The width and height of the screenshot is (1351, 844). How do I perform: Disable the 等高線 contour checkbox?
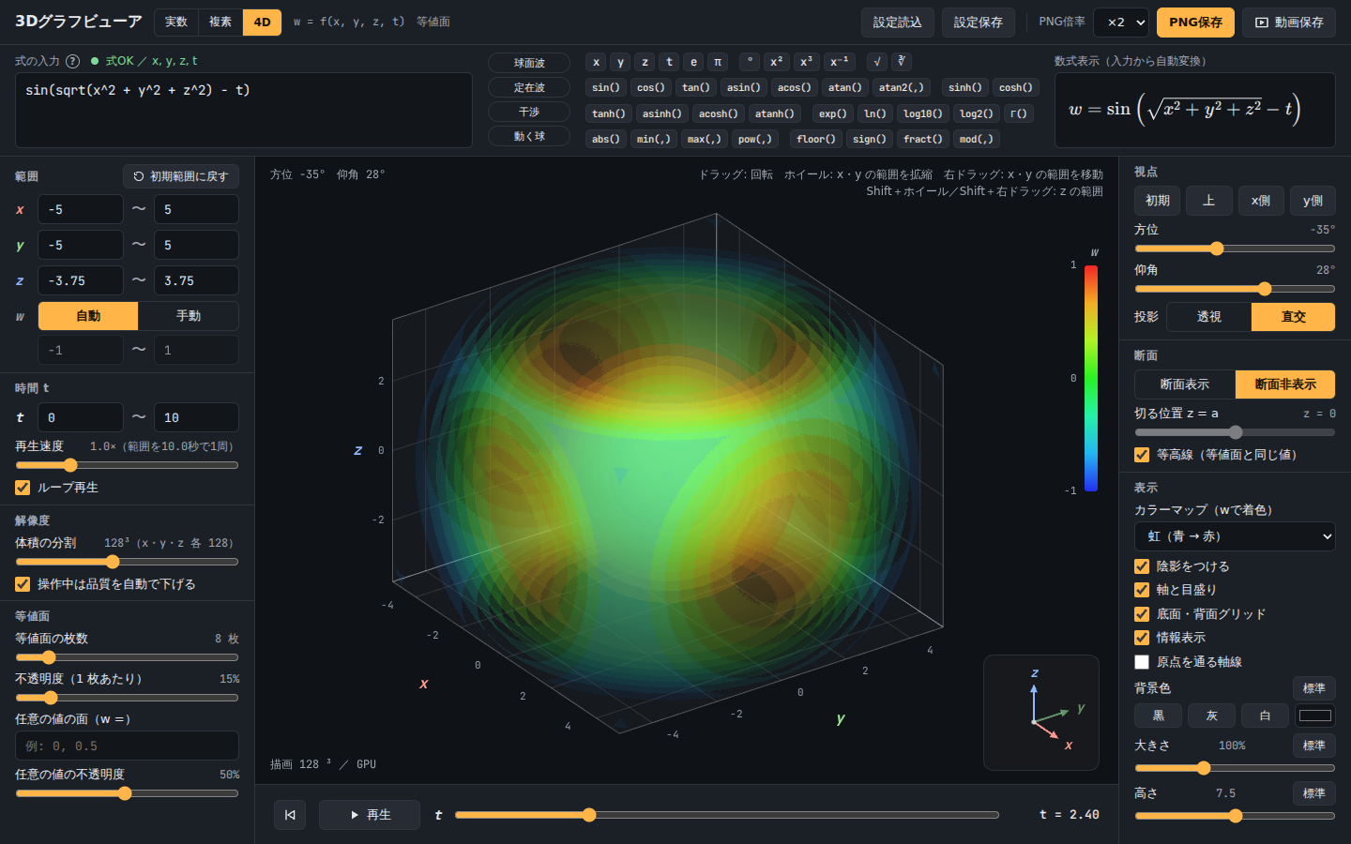1142,455
